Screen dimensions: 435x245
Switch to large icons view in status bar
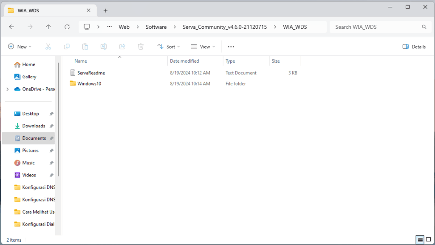[x=429, y=240]
